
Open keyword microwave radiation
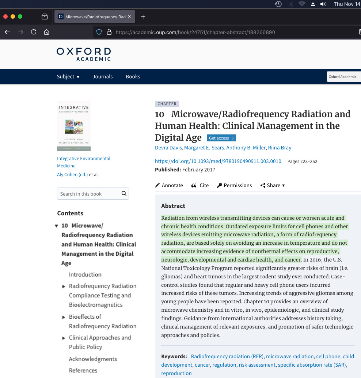point(290,356)
